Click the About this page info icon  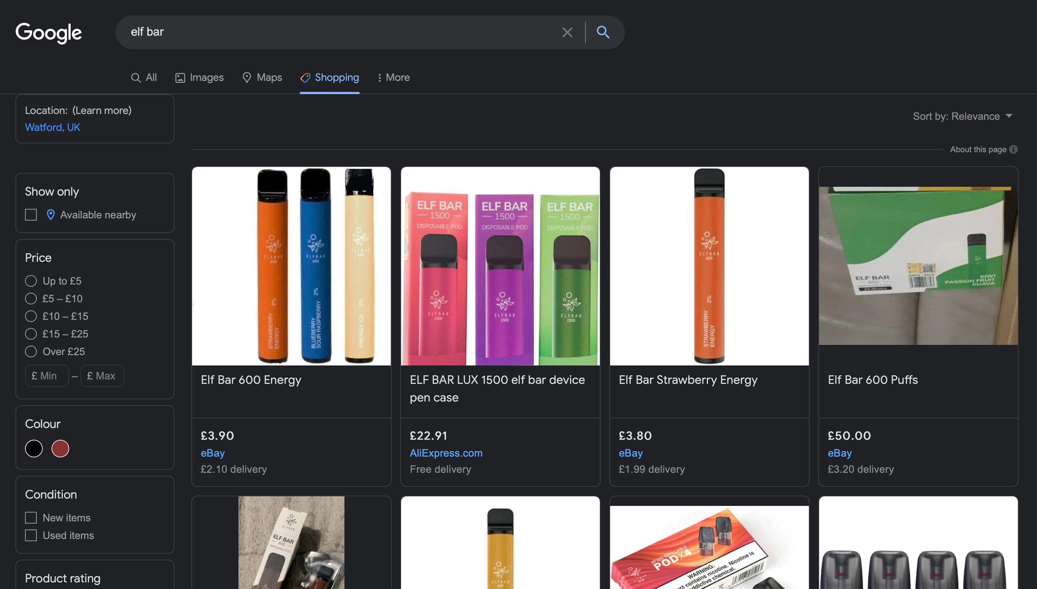tap(1013, 149)
